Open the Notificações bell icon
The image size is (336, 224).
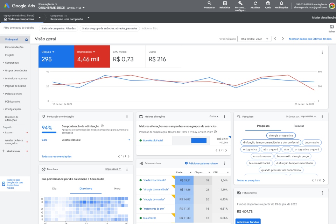(x=281, y=5)
